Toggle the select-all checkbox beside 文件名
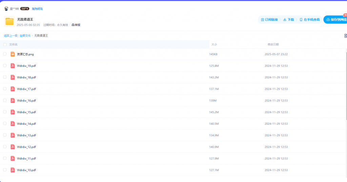 pos(5,44)
